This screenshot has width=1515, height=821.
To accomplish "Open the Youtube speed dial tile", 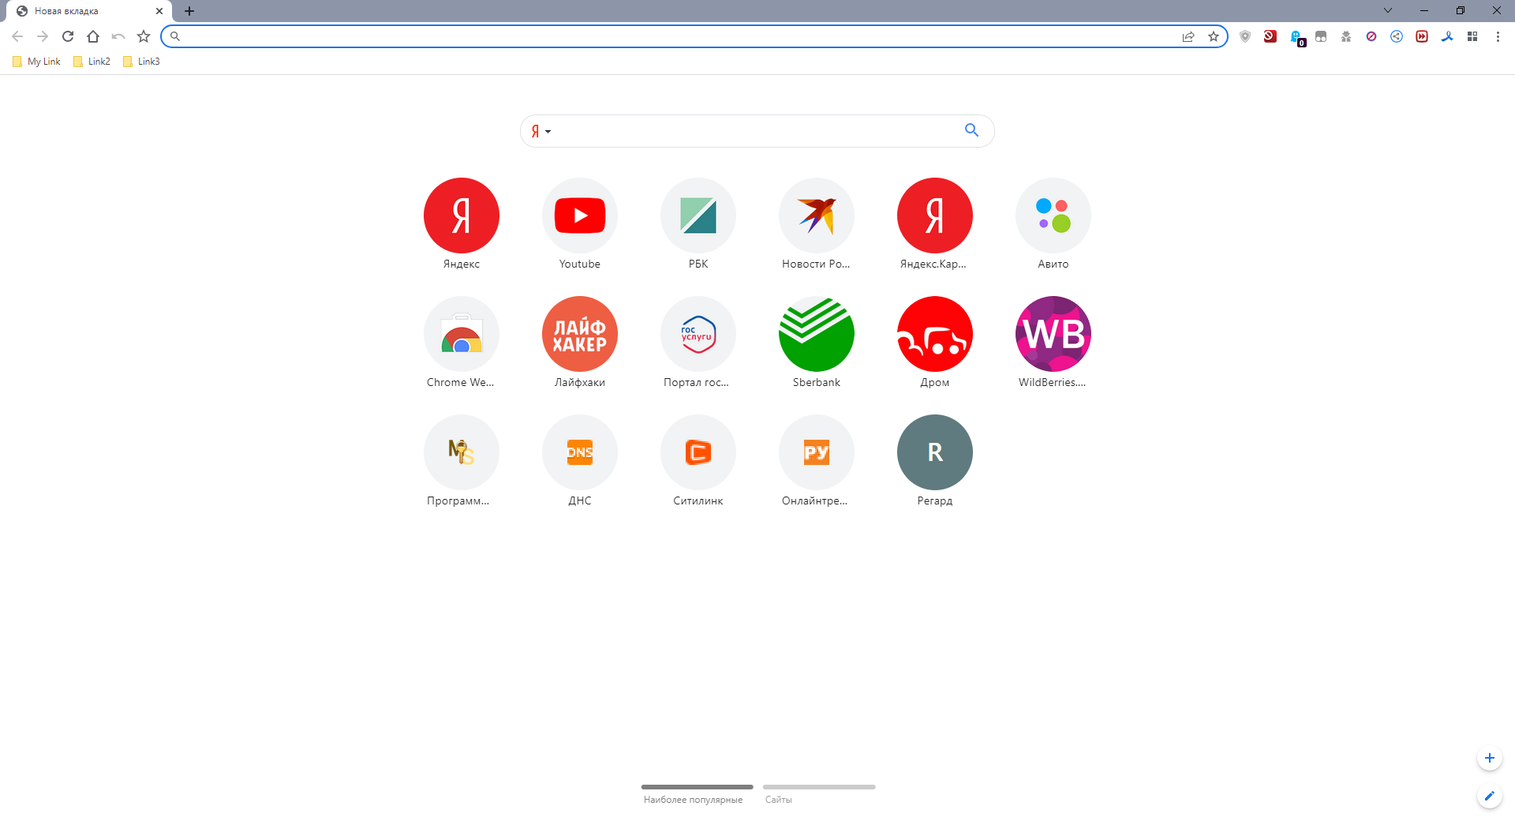I will (580, 216).
